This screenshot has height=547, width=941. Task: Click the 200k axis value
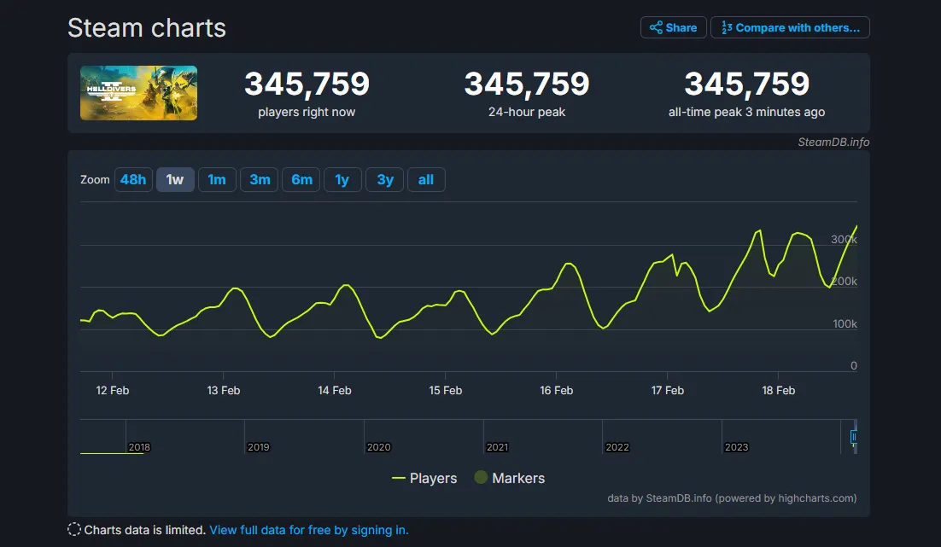click(844, 282)
